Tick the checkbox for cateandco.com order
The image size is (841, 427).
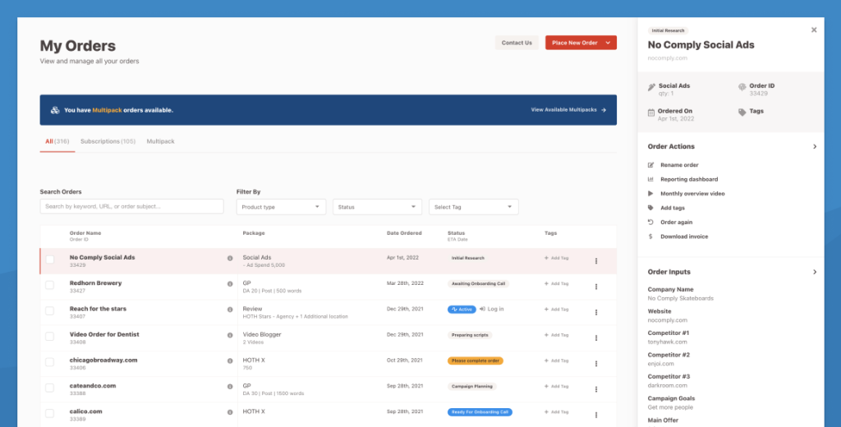50,388
